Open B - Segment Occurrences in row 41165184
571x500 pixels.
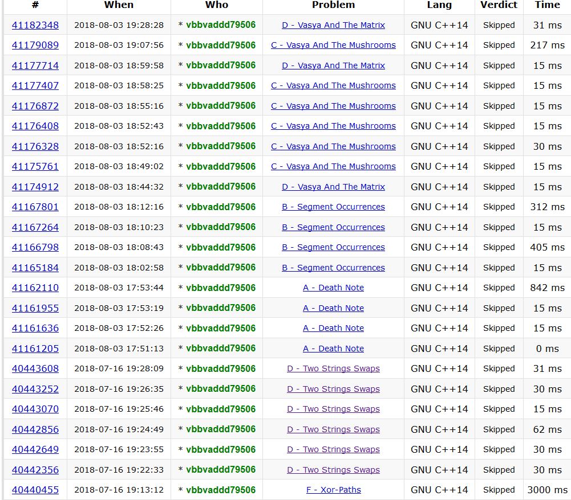[333, 267]
